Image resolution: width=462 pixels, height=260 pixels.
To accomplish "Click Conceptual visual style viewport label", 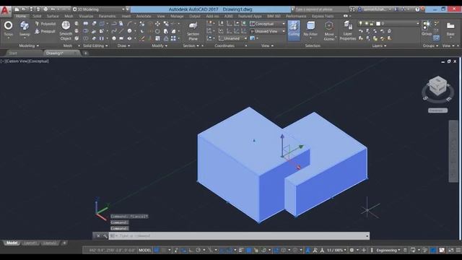I will (38, 61).
